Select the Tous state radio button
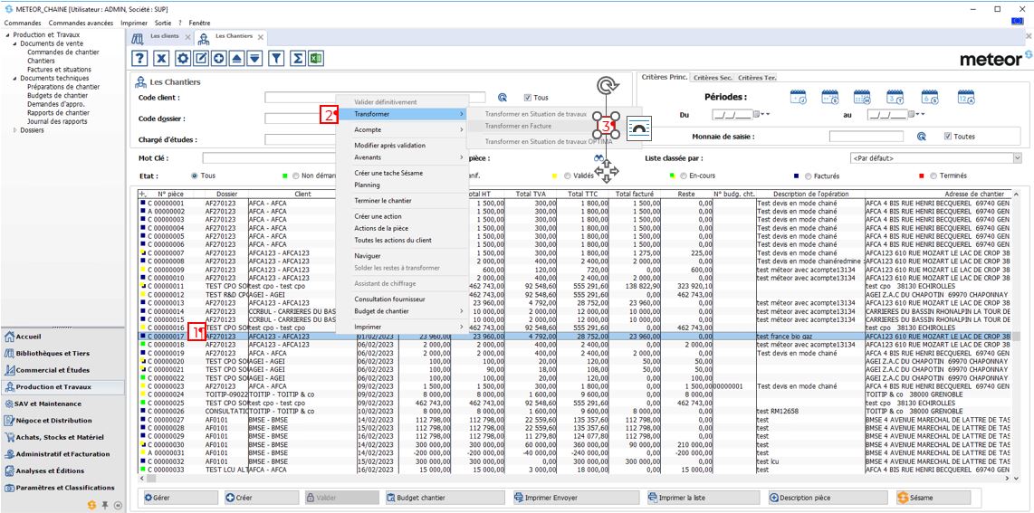Viewport: 1034px width, 513px height. point(194,176)
